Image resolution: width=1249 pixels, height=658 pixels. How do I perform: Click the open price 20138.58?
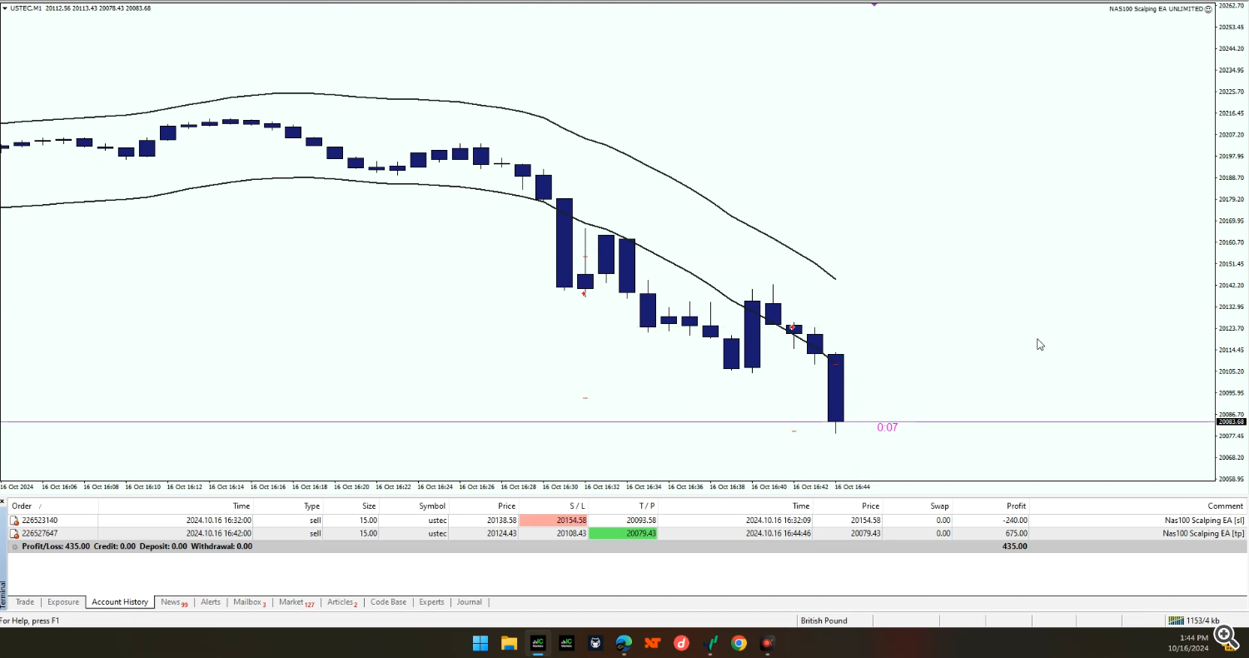[x=500, y=521]
